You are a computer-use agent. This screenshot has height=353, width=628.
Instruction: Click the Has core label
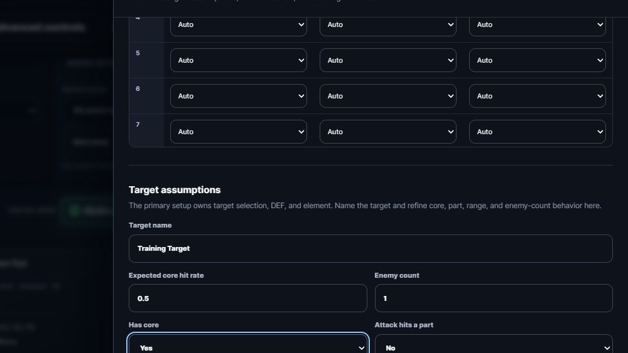[x=144, y=325]
